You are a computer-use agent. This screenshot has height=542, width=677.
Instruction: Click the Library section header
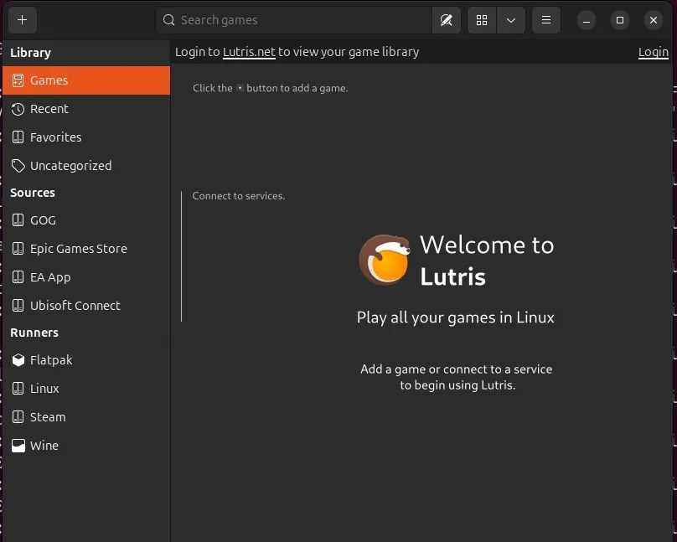coord(31,53)
